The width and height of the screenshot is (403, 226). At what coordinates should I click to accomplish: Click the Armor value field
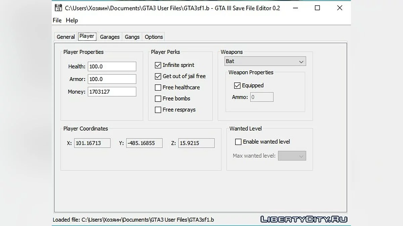pyautogui.click(x=112, y=79)
